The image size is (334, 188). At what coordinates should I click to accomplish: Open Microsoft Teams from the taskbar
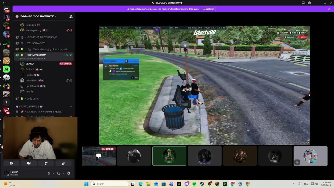click(x=171, y=184)
